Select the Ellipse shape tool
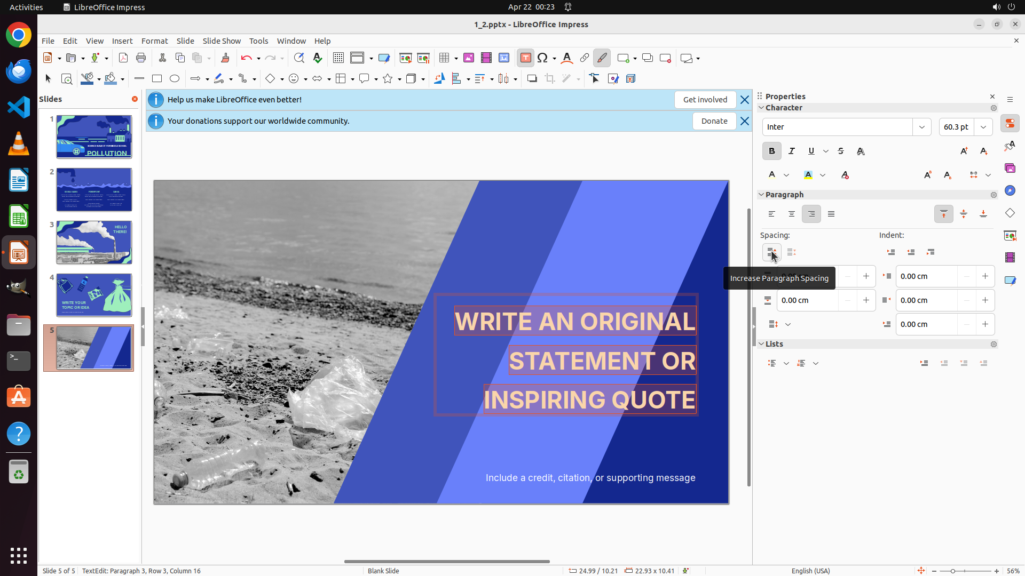The height and width of the screenshot is (576, 1025). click(x=175, y=79)
